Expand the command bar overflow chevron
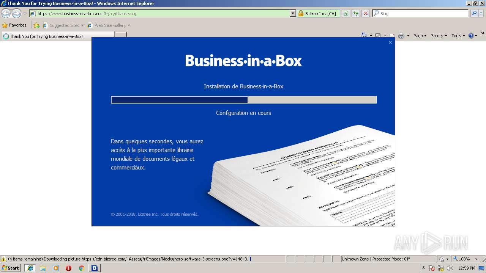 (x=483, y=33)
